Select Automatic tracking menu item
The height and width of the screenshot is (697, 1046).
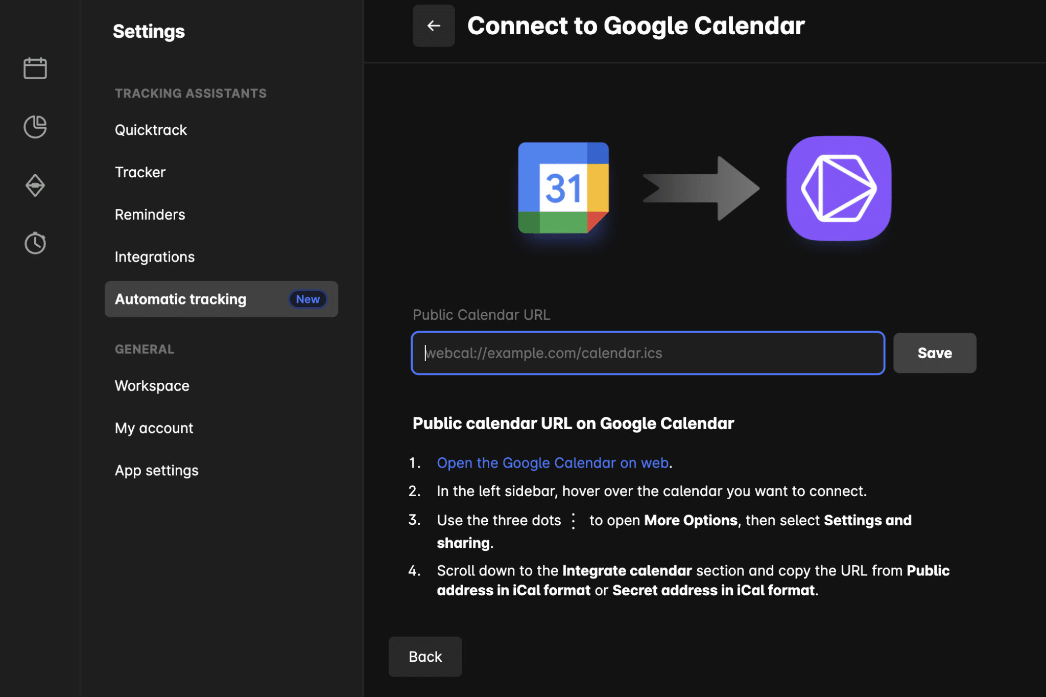(180, 299)
